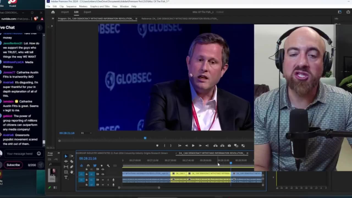Select the Rectangle tool

pos(66,172)
